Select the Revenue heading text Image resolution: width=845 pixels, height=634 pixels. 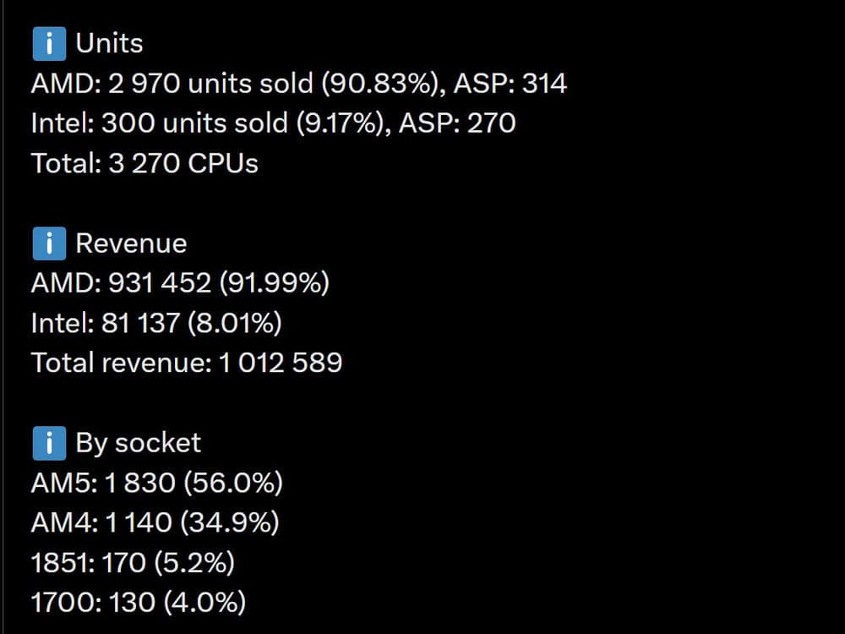click(132, 243)
